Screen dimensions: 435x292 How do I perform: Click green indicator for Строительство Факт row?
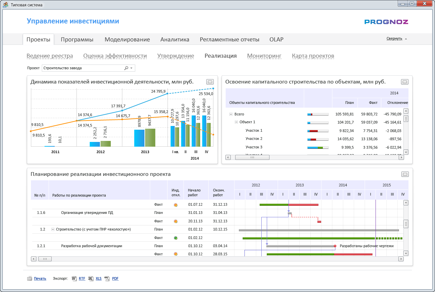point(176,238)
